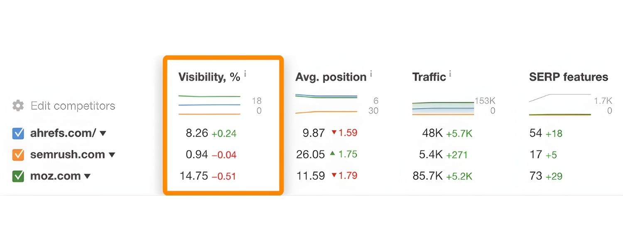This screenshot has width=623, height=249.
Task: Expand the moz.com dropdown arrow
Action: (87, 176)
